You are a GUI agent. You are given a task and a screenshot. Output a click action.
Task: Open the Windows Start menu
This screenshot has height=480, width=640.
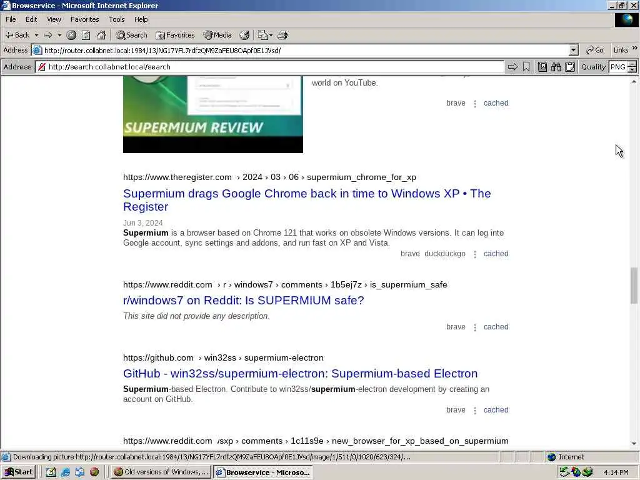point(19,472)
